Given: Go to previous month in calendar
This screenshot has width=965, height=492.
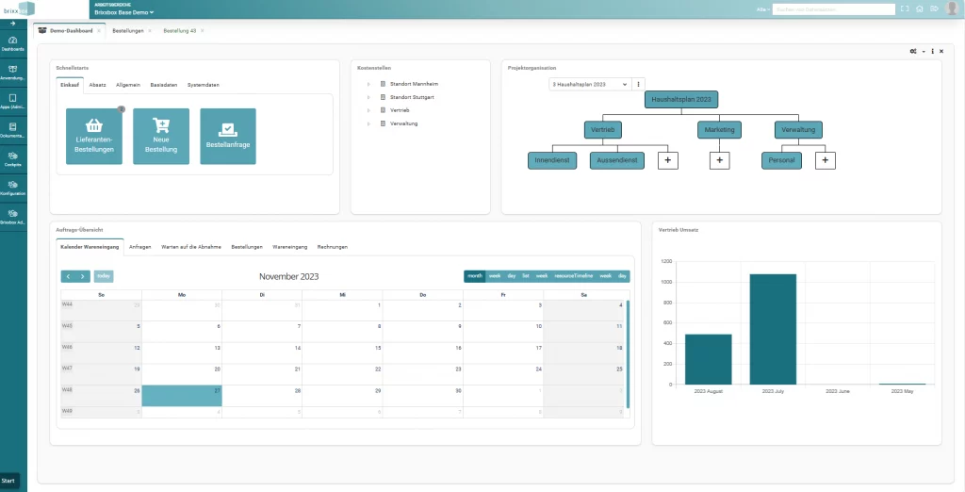Looking at the screenshot, I should pyautogui.click(x=68, y=276).
